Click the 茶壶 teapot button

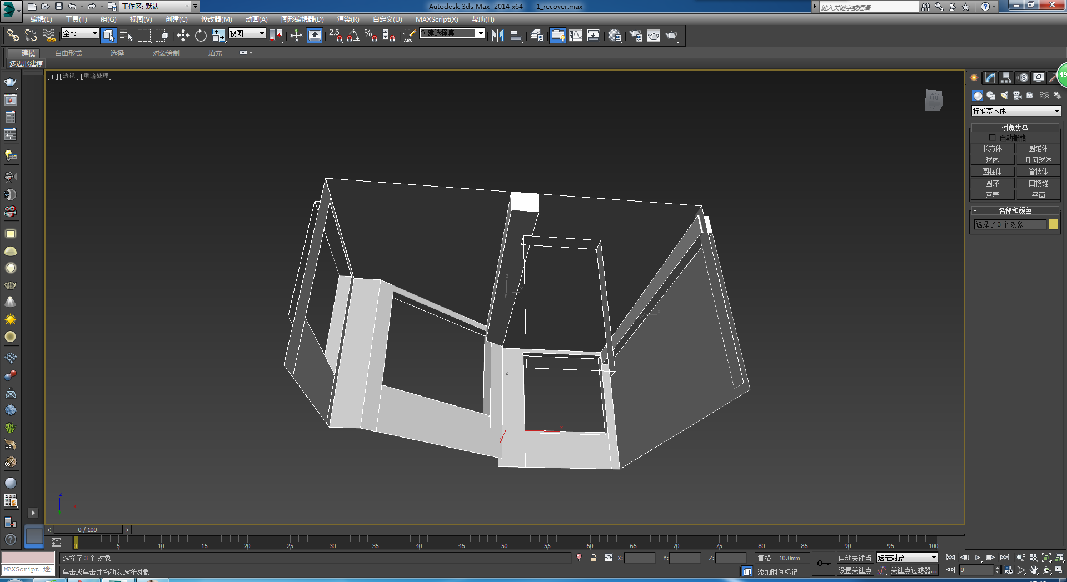pyautogui.click(x=992, y=195)
